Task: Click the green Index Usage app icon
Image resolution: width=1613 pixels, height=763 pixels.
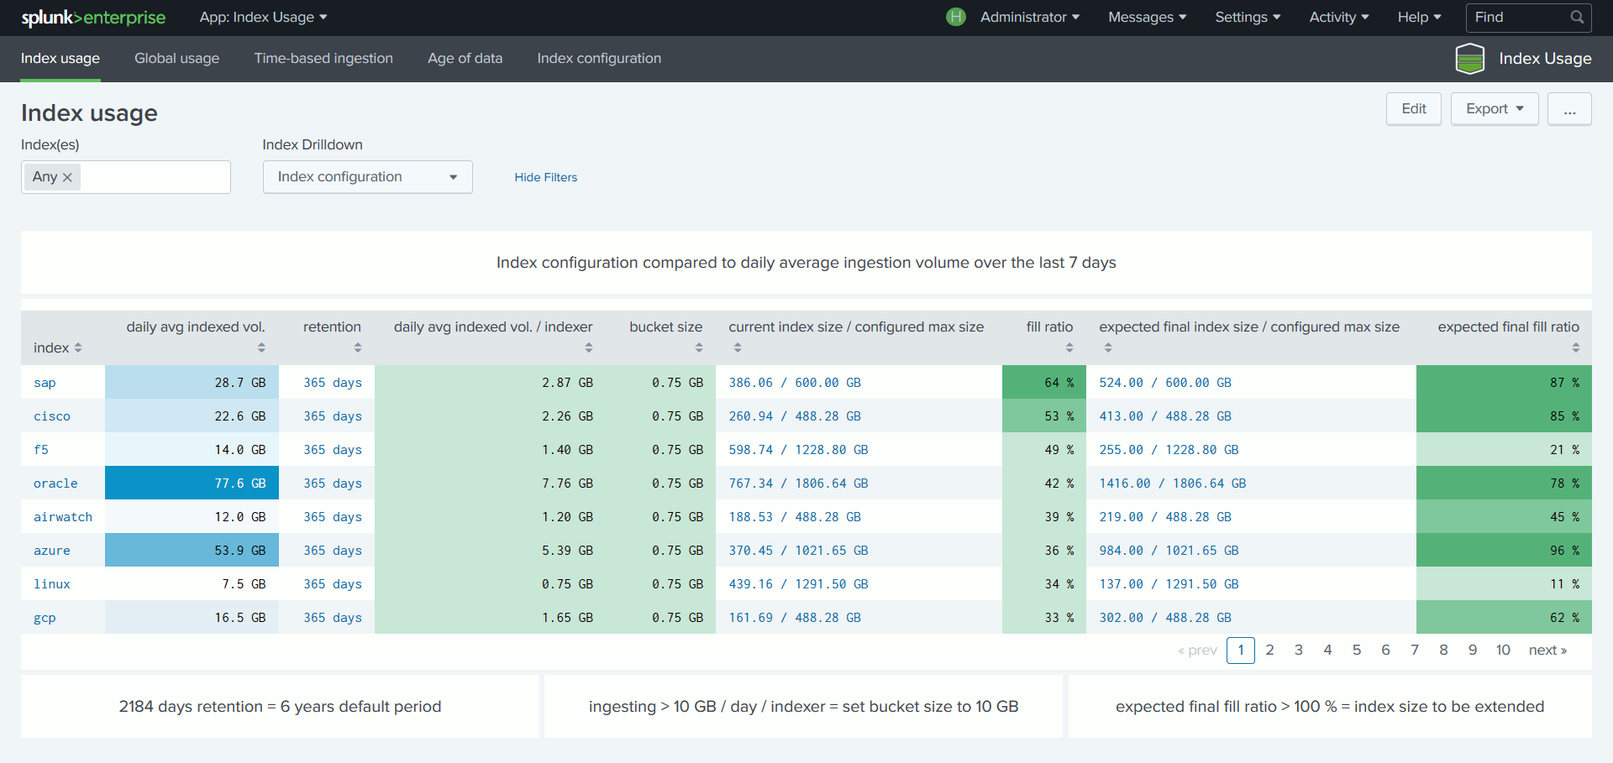Action: pos(1470,58)
